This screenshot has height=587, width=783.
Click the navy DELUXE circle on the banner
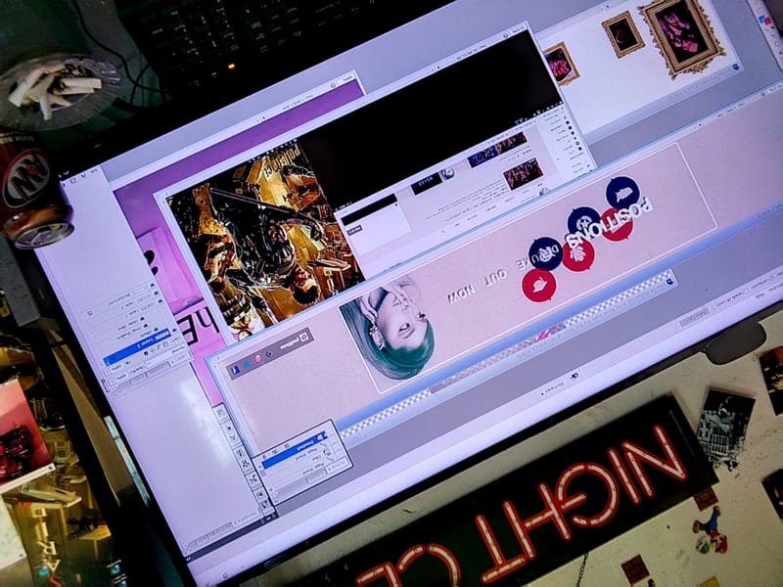click(545, 254)
